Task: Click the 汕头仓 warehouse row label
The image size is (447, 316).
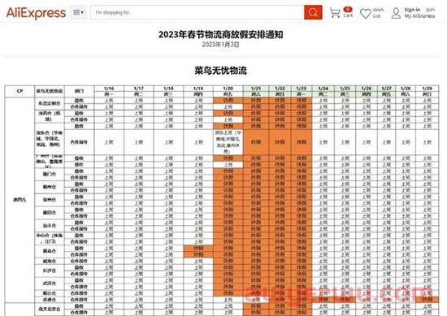Action: pos(50,225)
